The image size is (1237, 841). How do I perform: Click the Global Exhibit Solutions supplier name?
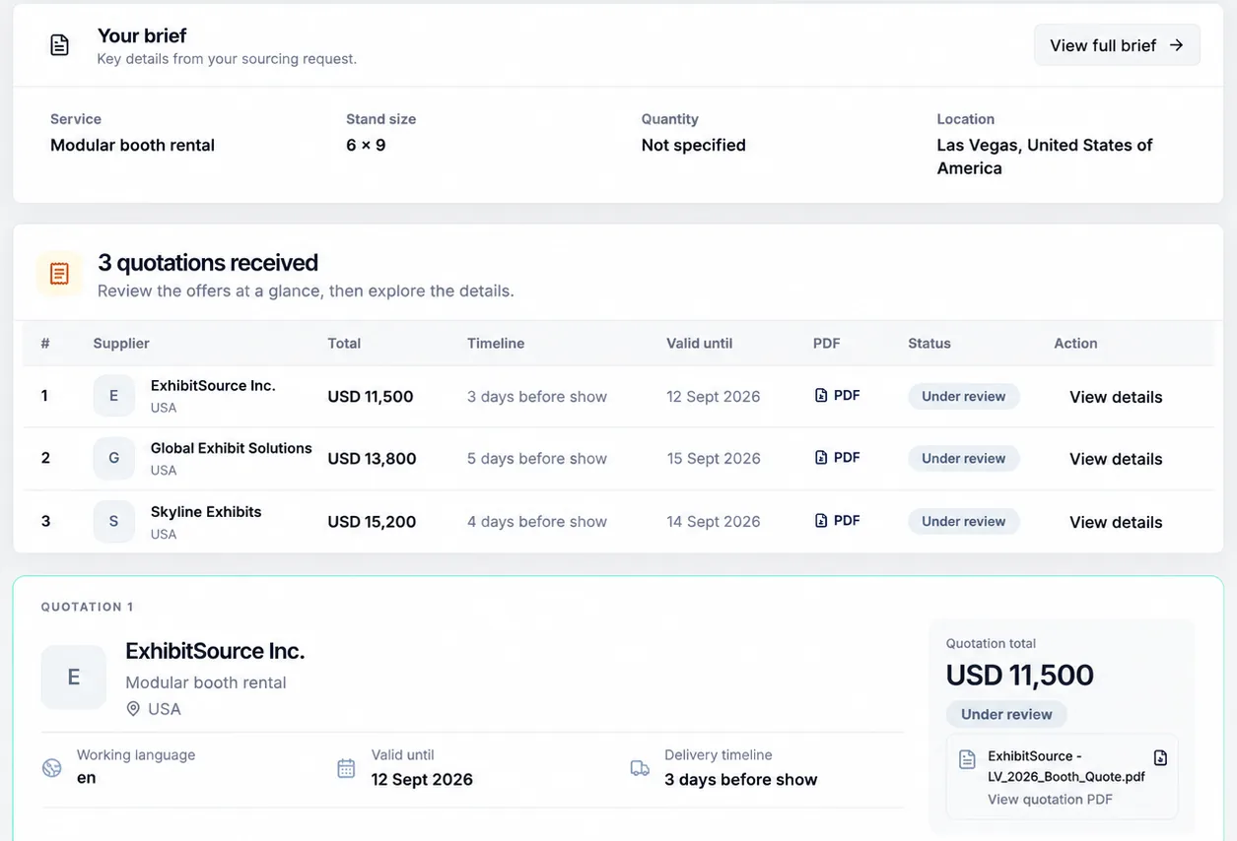231,448
